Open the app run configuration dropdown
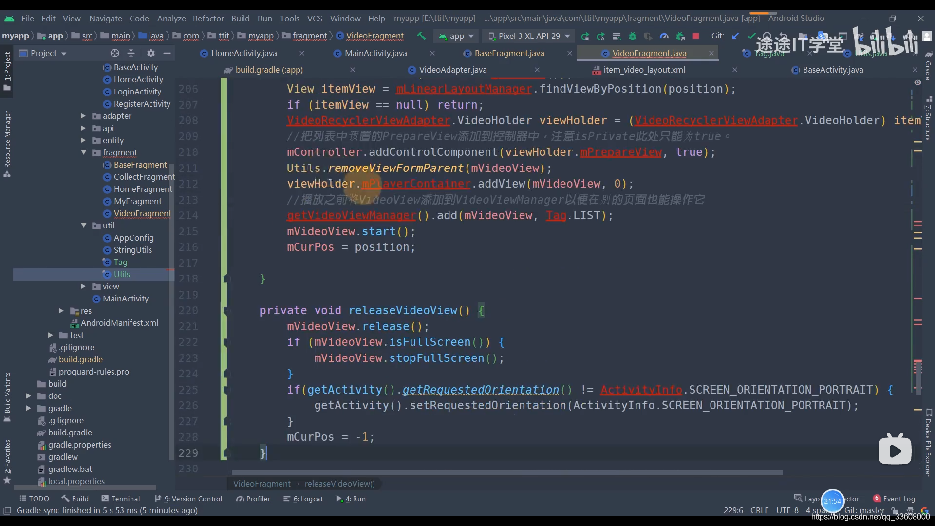The width and height of the screenshot is (935, 526). pyautogui.click(x=456, y=36)
